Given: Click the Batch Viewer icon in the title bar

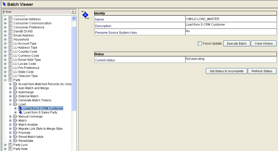Looking at the screenshot, I should [x=4, y=4].
